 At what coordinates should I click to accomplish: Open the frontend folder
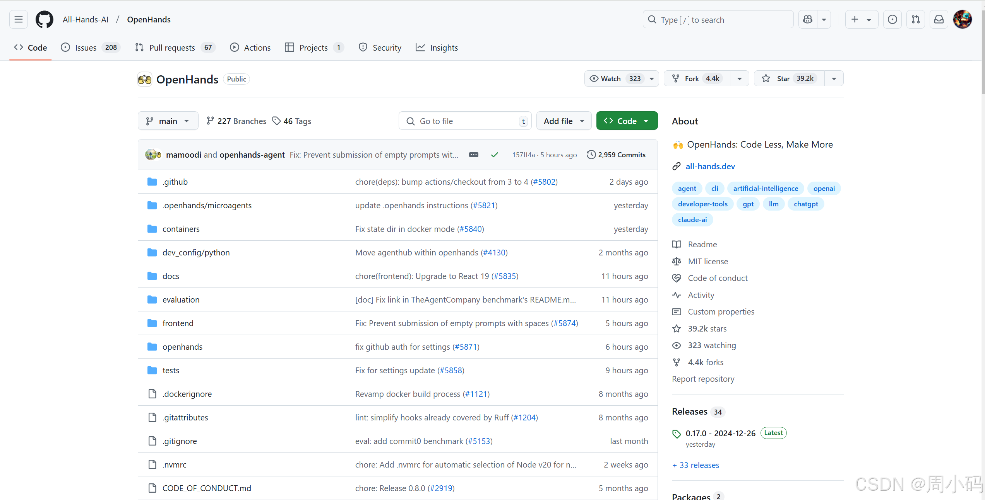tap(178, 323)
